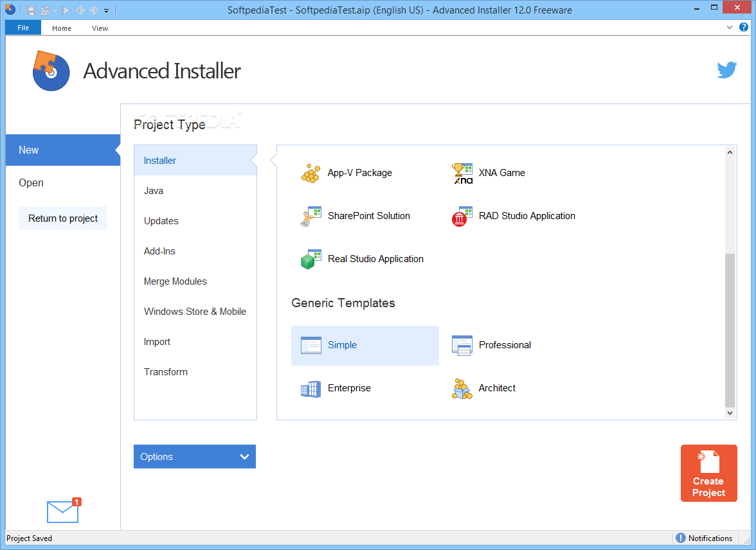
Task: Click the Save icon in quick access toolbar
Action: [x=31, y=10]
